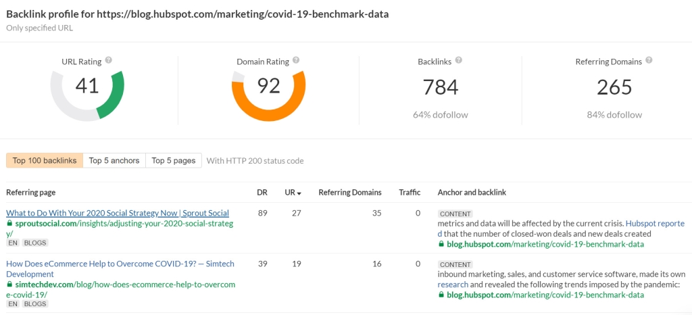
Task: Click lock icon in Simtech backlink URL
Action: (x=441, y=295)
